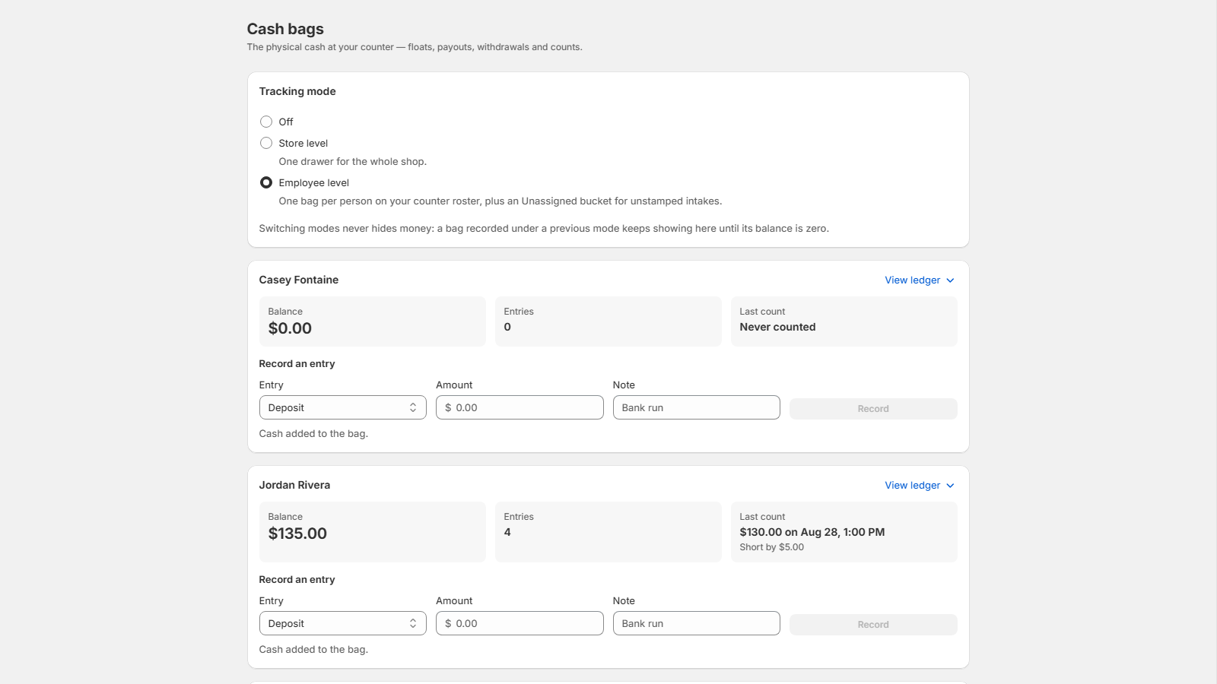Viewport: 1217px width, 684px height.
Task: Click the Unassigned bucket description under Employee level
Action: point(500,201)
